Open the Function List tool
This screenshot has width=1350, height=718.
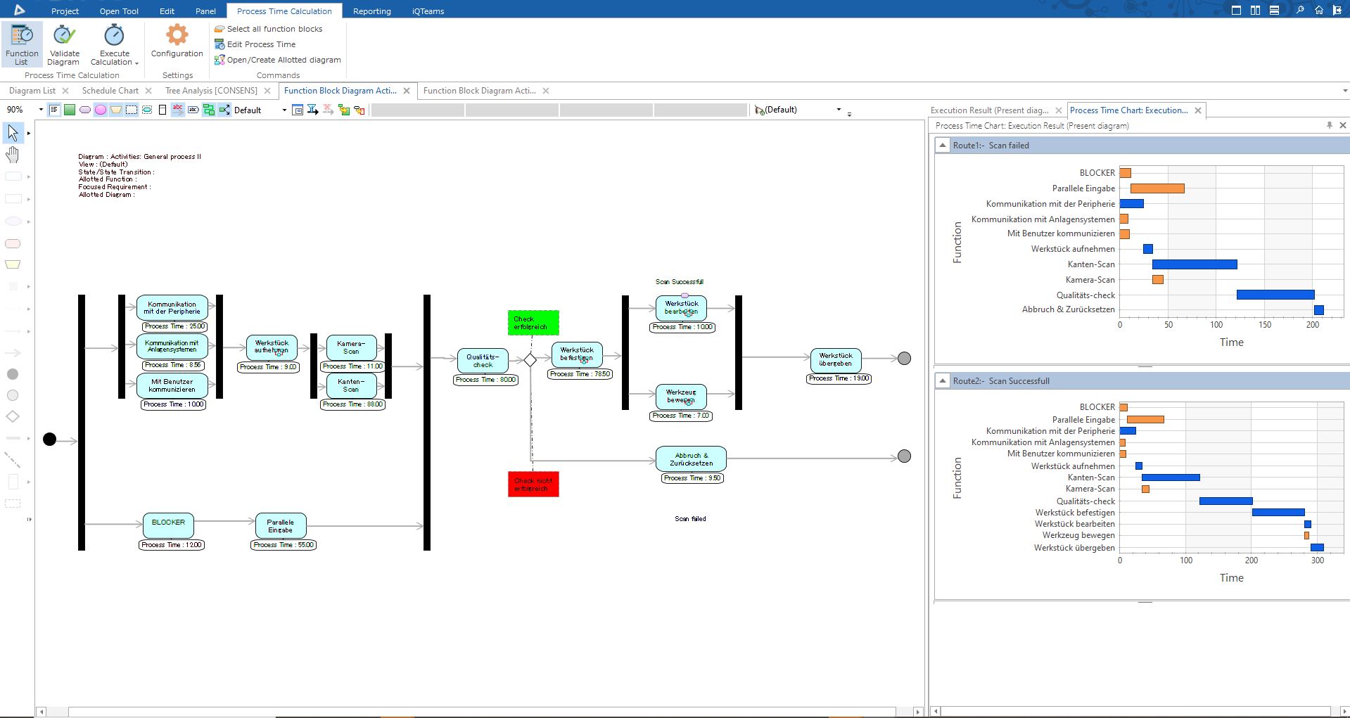(22, 44)
